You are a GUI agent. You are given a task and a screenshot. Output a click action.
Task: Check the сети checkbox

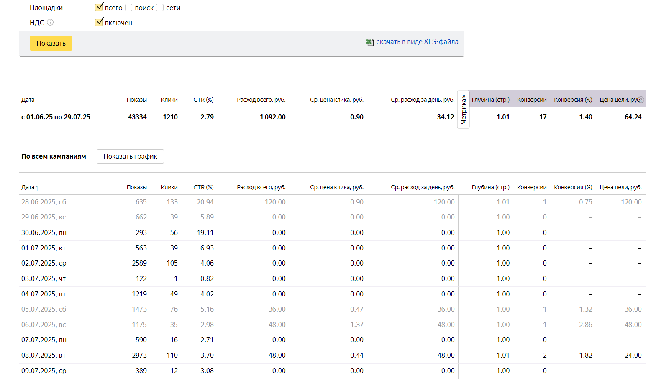pos(160,8)
